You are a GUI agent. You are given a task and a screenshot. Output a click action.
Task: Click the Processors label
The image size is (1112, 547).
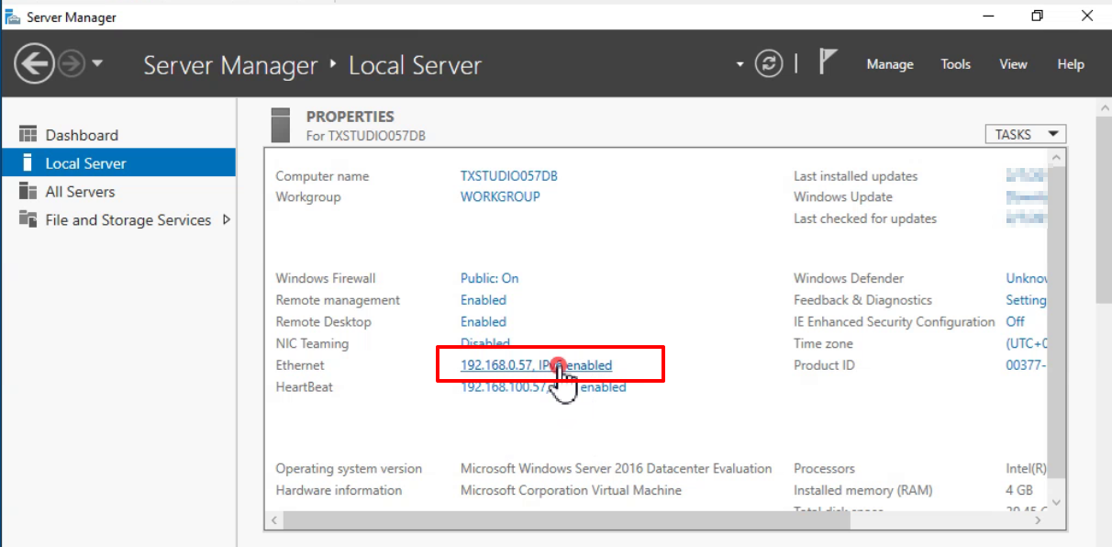click(824, 468)
